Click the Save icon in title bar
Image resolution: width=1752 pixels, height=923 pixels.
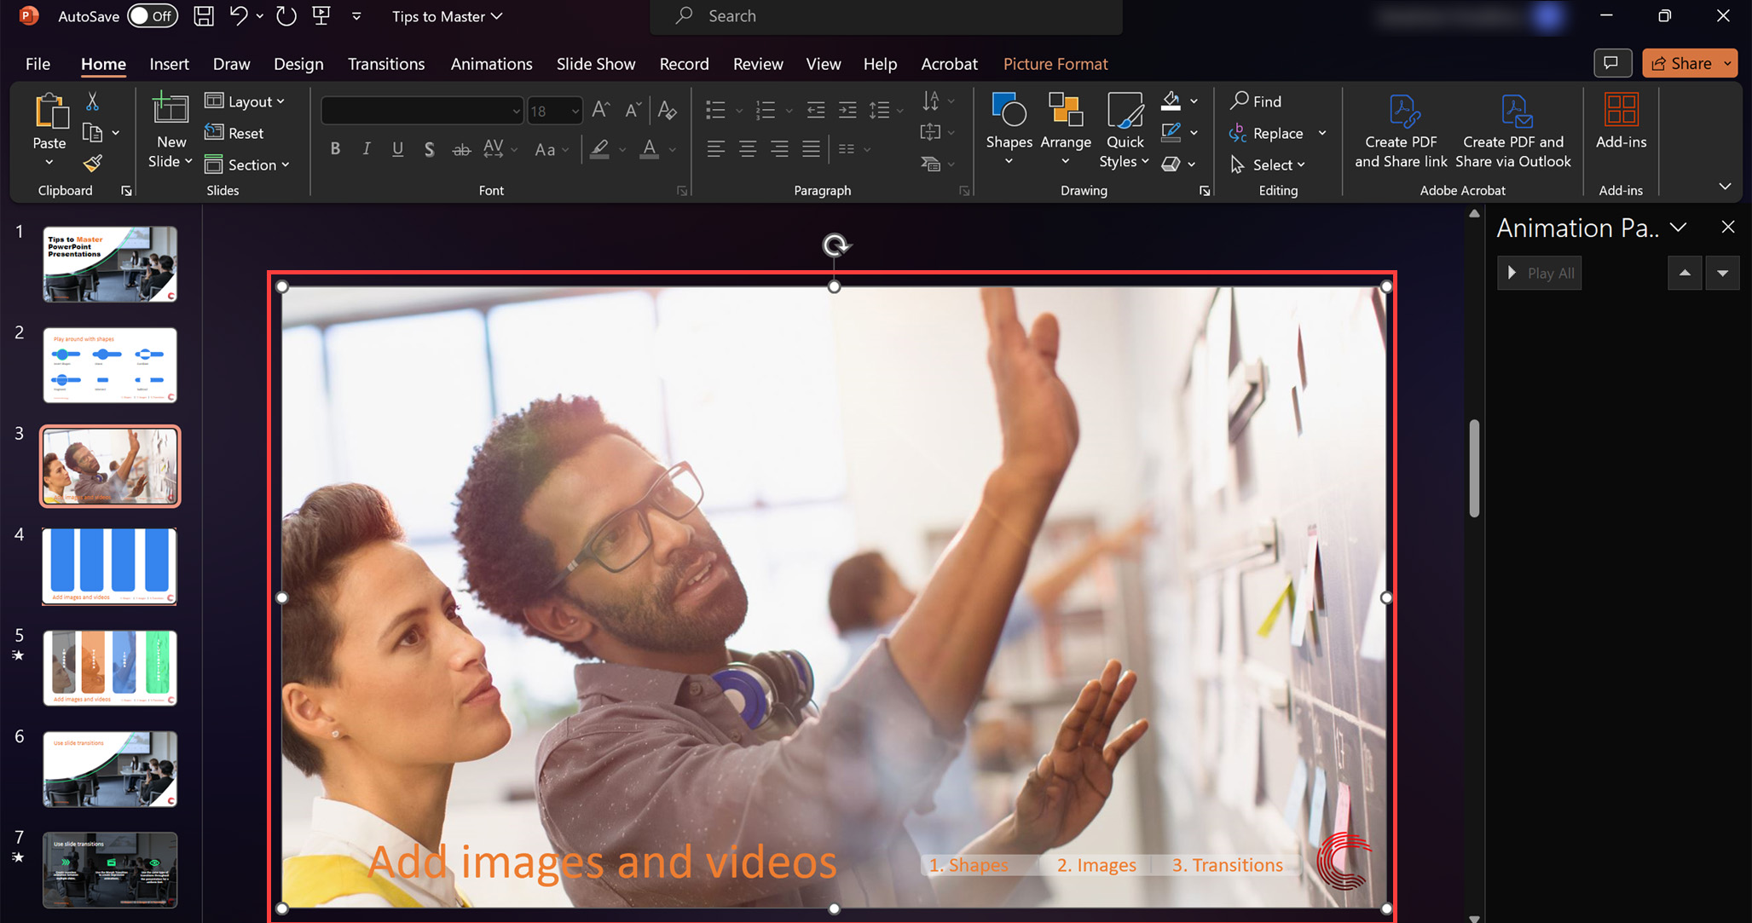point(204,16)
